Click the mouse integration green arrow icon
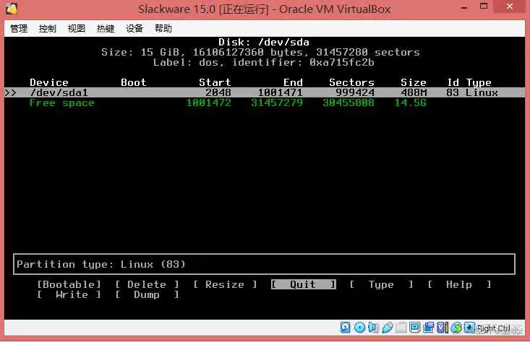 (x=456, y=327)
